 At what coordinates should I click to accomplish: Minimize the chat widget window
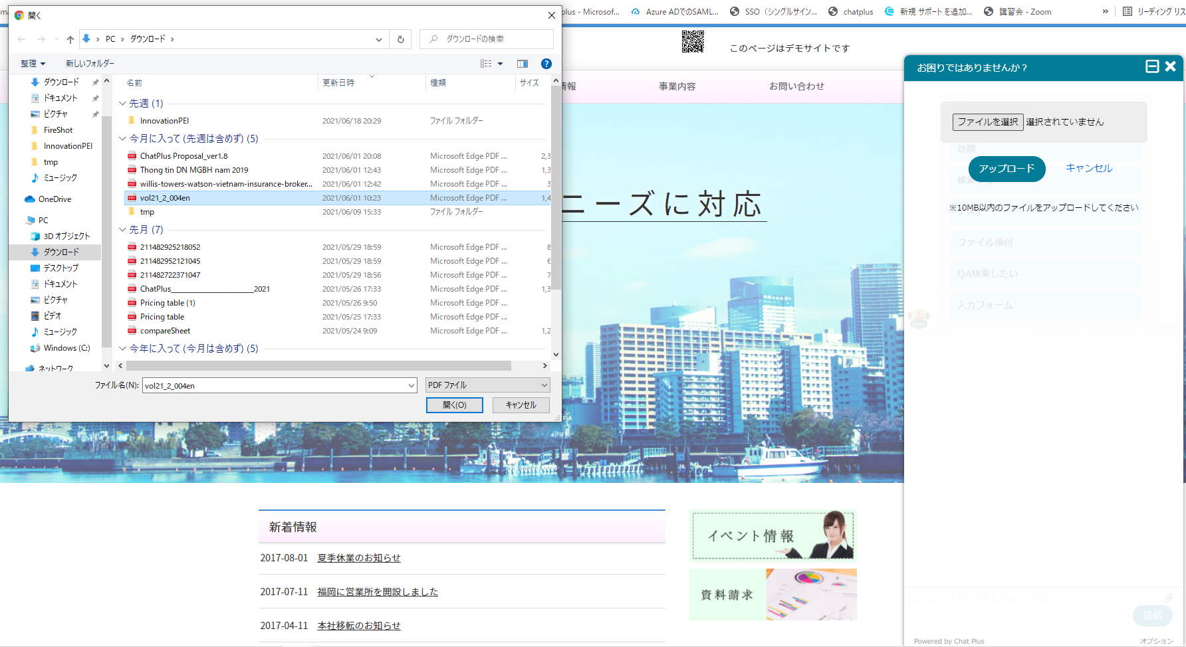(1152, 66)
